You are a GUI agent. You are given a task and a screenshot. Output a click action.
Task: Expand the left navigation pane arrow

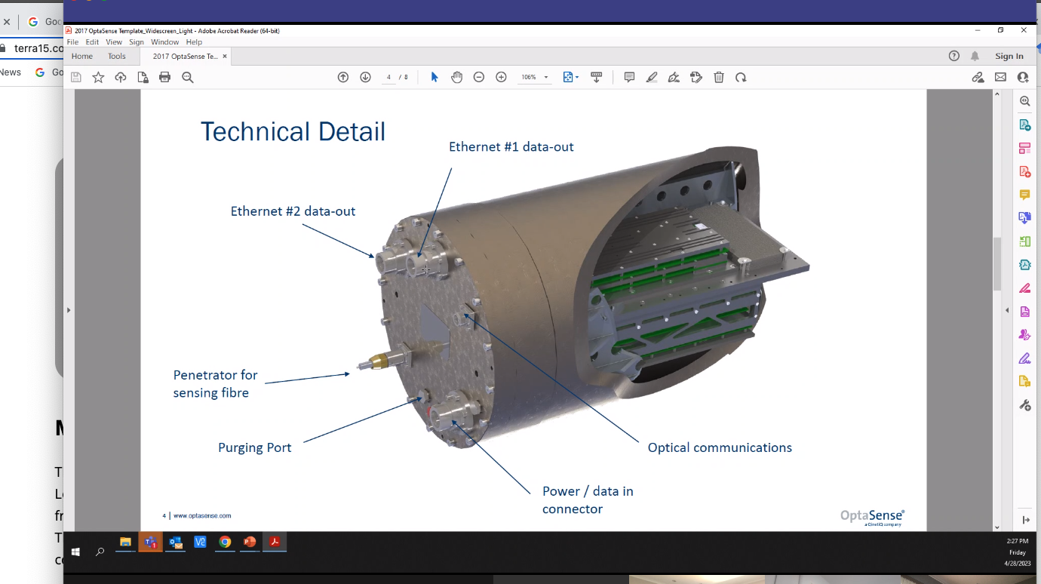point(69,310)
